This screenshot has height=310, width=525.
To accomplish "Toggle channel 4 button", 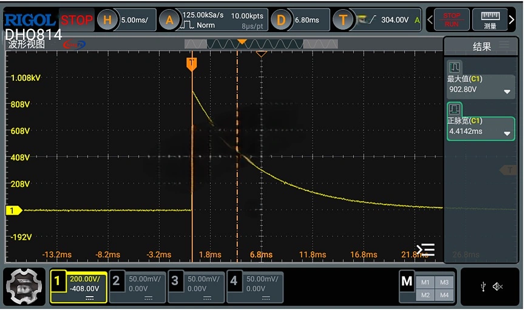I will (234, 280).
